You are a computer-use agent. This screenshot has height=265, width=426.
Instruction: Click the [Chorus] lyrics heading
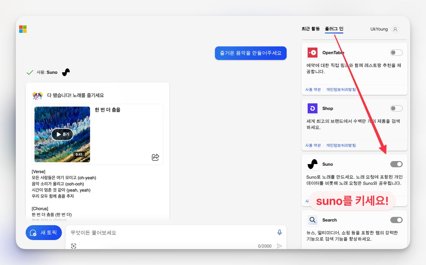click(40, 209)
